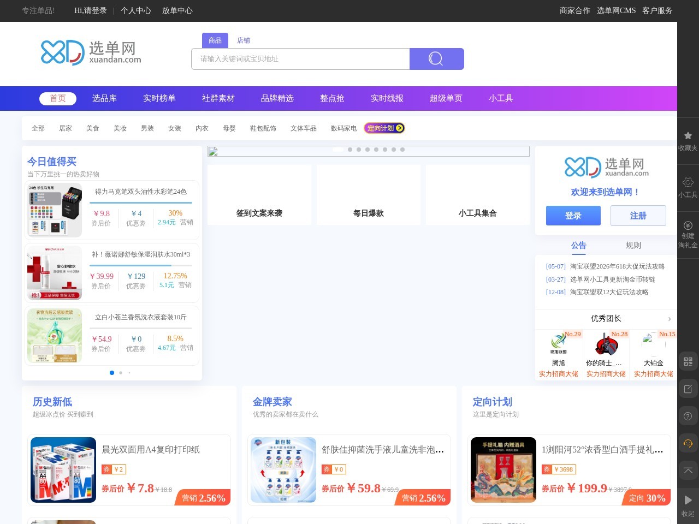Click the 创建淘礼金 coin icon
The height and width of the screenshot is (524, 699).
tap(688, 225)
